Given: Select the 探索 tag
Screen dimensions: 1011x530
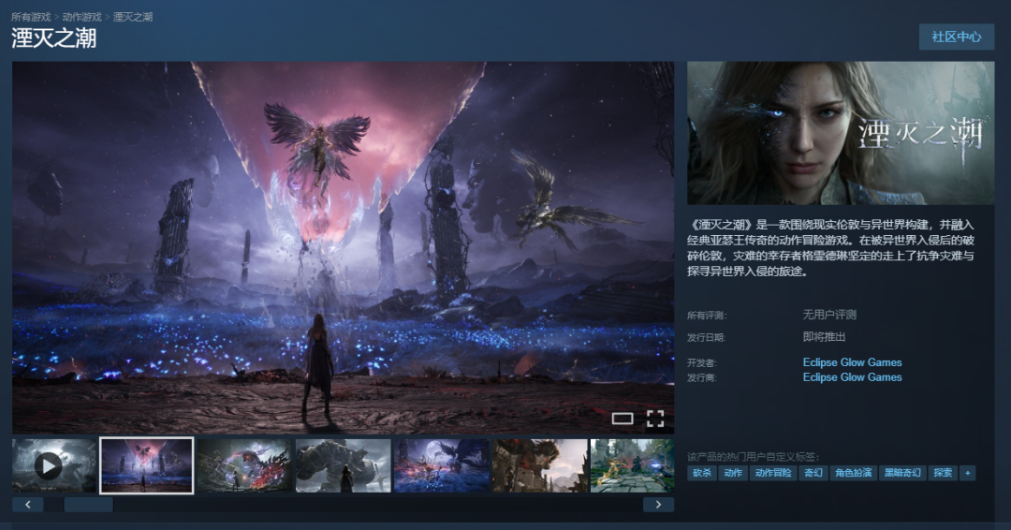Looking at the screenshot, I should click(x=943, y=473).
